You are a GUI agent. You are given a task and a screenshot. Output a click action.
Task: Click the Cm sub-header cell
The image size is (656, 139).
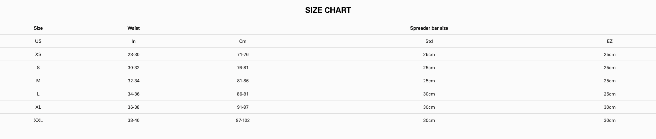pyautogui.click(x=243, y=41)
